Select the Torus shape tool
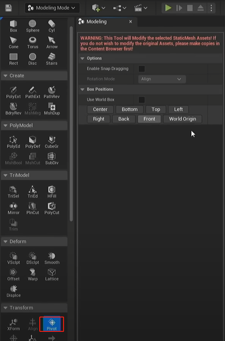The width and height of the screenshot is (225, 341). [33, 43]
